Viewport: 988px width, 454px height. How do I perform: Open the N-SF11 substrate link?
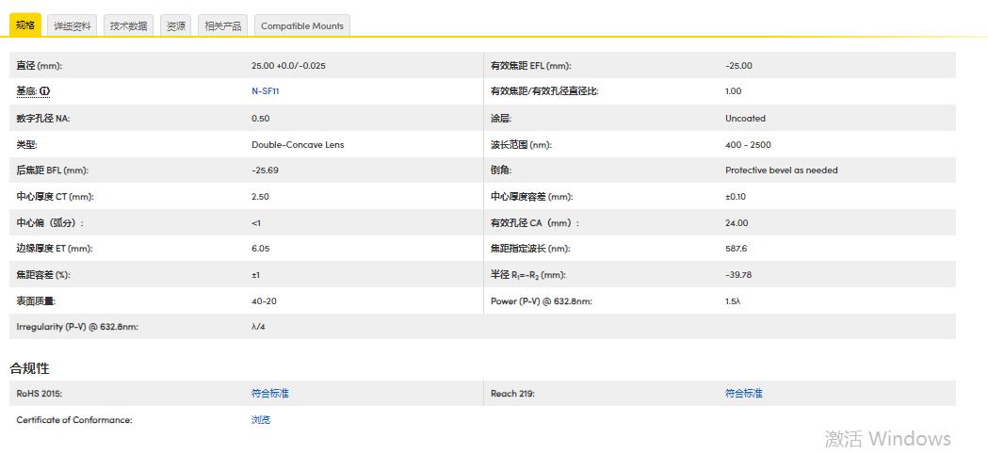265,92
